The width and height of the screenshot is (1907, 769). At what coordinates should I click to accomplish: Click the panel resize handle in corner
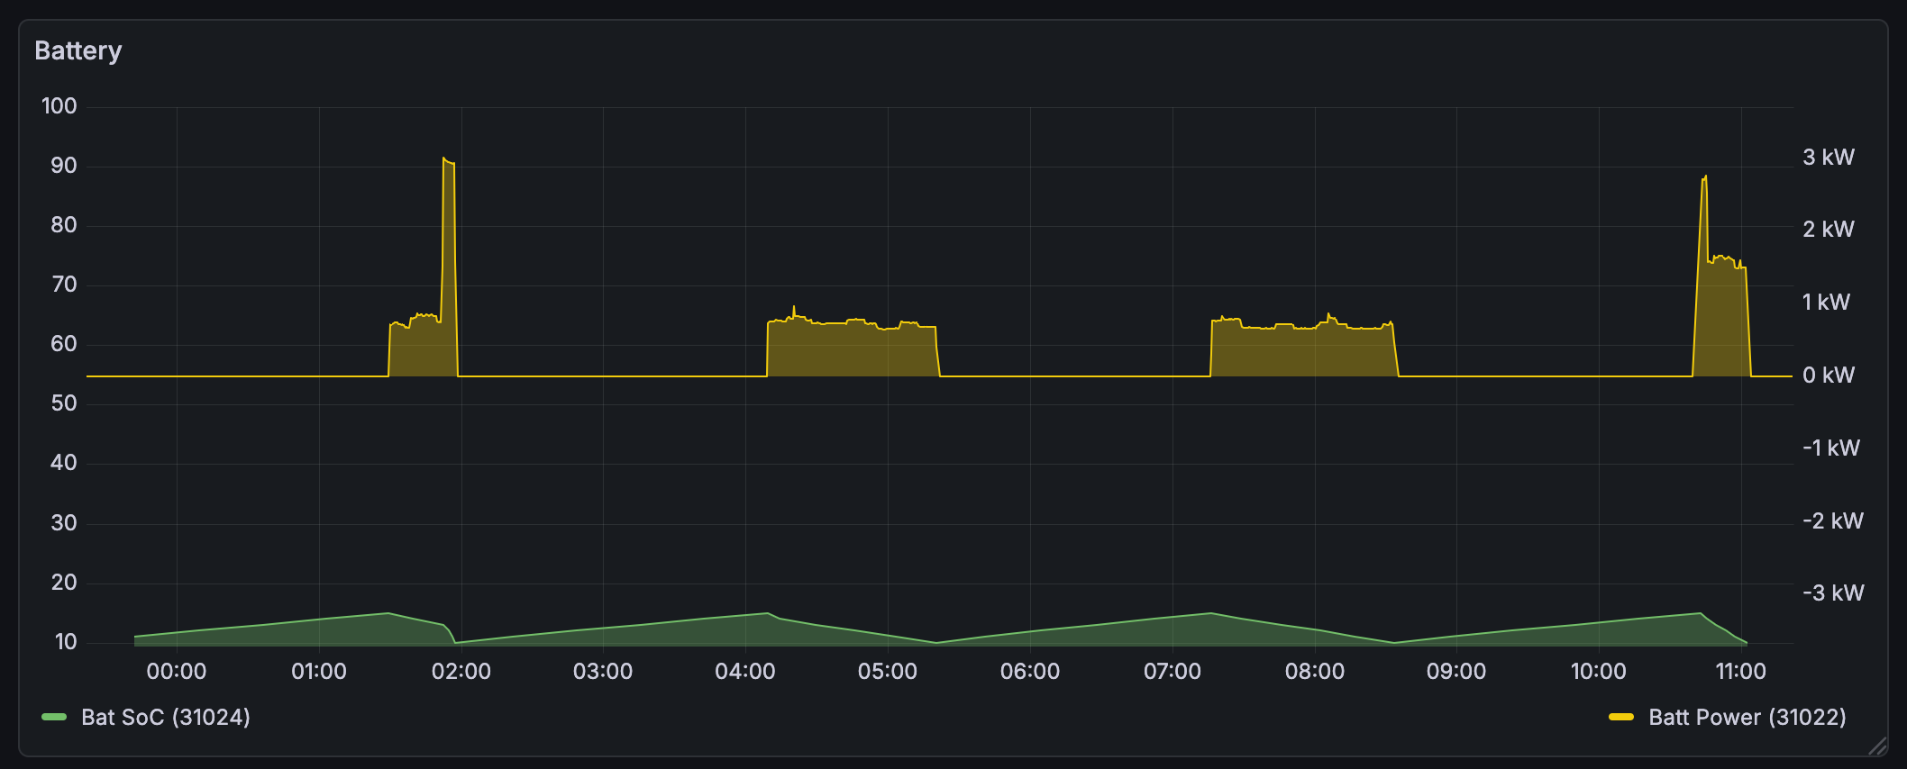pos(1877,746)
